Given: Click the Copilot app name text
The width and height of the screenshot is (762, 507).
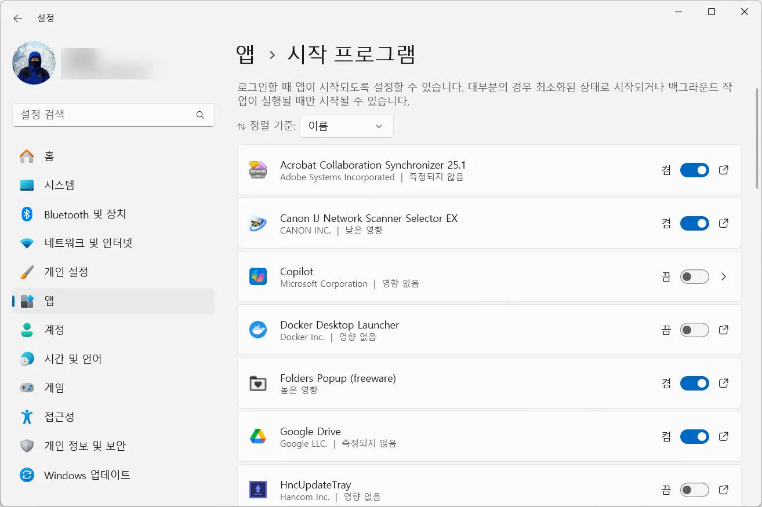Looking at the screenshot, I should click(x=296, y=272).
